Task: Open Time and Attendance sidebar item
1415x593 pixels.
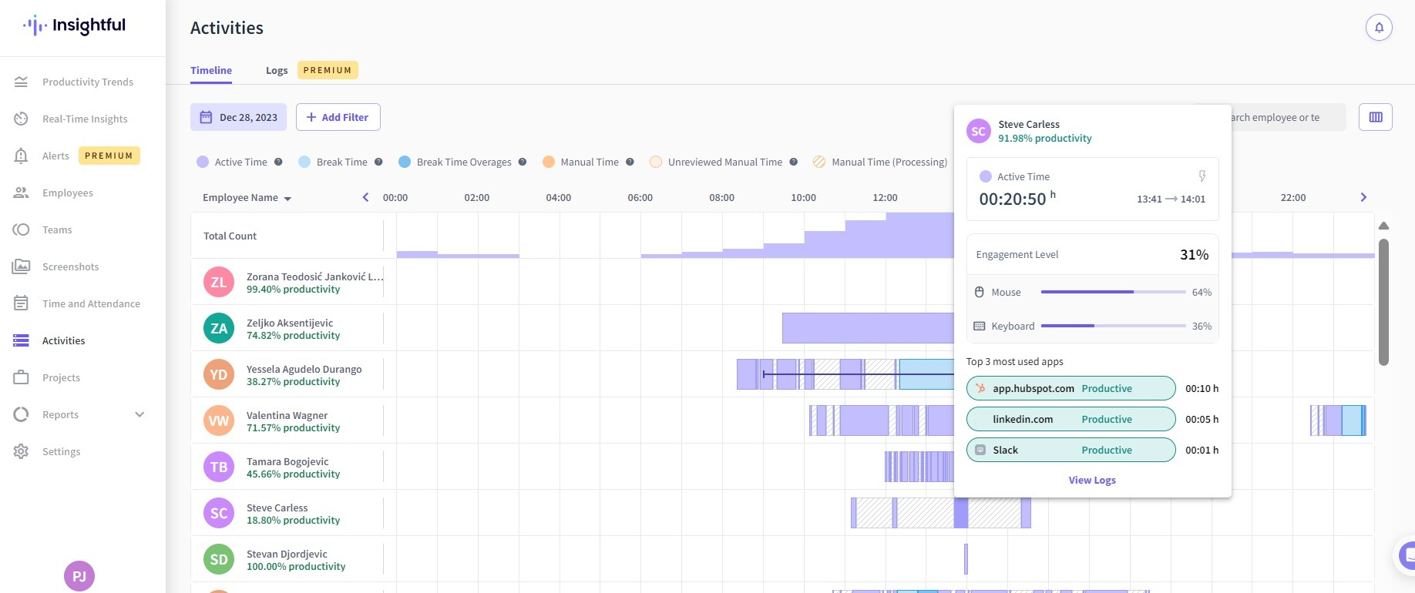Action: 91,303
